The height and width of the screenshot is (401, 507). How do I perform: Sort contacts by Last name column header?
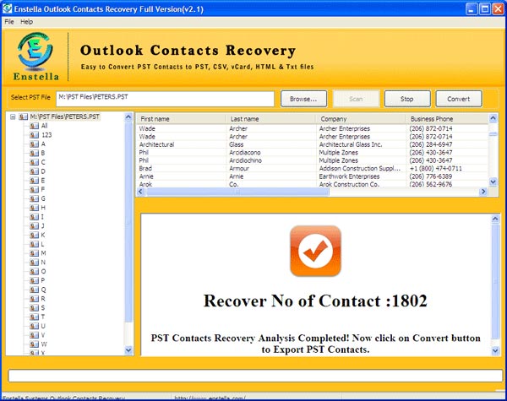pos(270,119)
